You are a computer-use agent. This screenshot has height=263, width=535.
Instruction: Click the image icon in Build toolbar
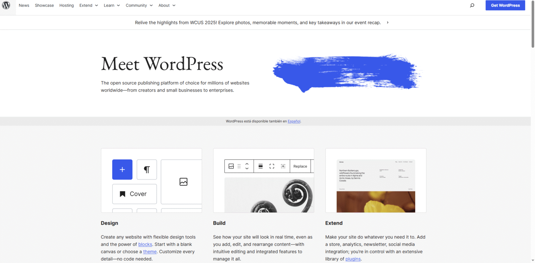pyautogui.click(x=231, y=166)
